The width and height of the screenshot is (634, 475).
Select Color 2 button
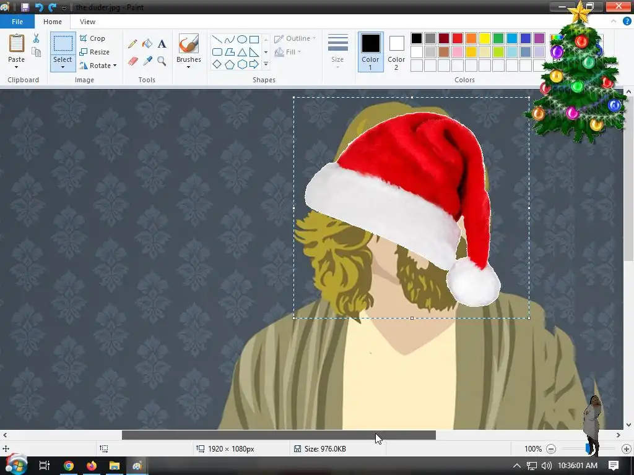[396, 52]
